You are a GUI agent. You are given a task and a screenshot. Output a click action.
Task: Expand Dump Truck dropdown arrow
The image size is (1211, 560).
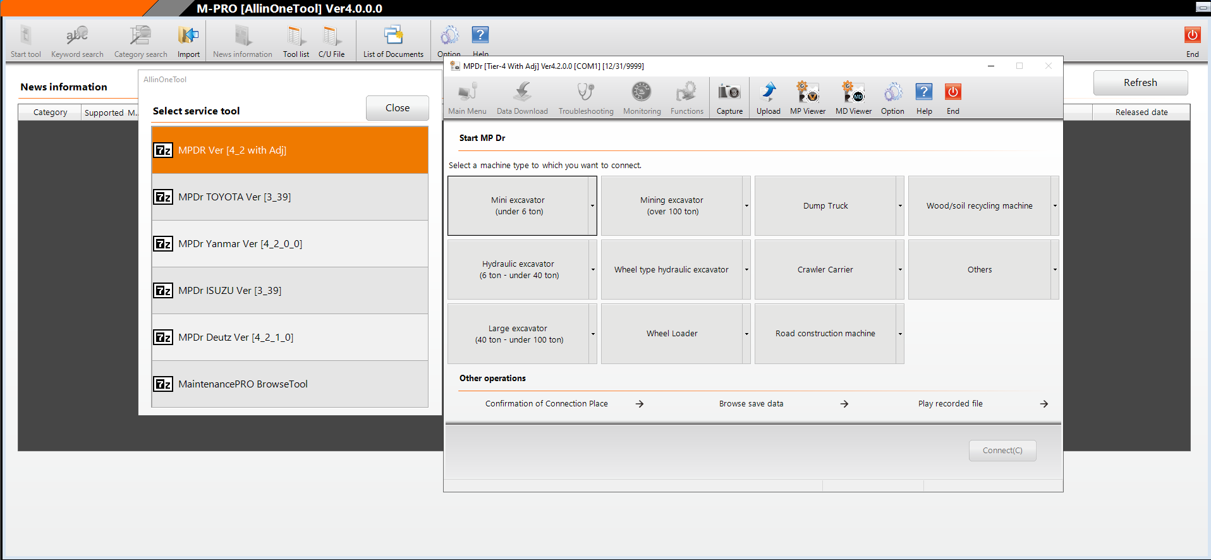(900, 206)
